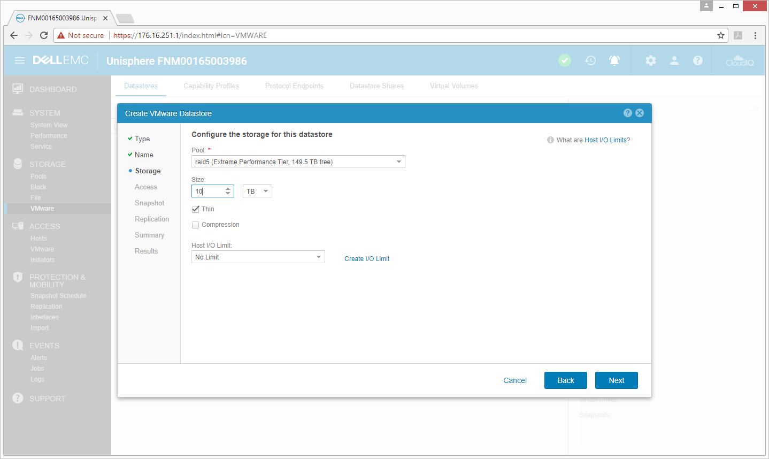Uncheck the Thin checkbox

pyautogui.click(x=195, y=209)
